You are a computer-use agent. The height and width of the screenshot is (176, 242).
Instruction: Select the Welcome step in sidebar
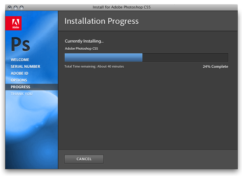(20, 60)
